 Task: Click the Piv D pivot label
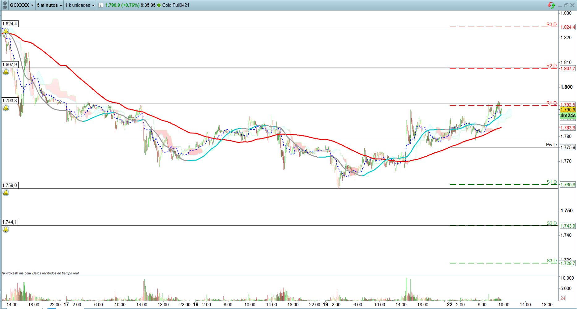(551, 145)
